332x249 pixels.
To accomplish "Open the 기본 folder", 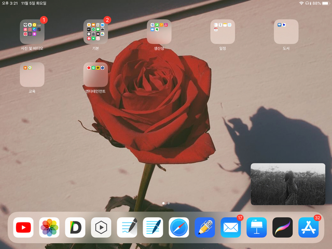I will [x=95, y=32].
